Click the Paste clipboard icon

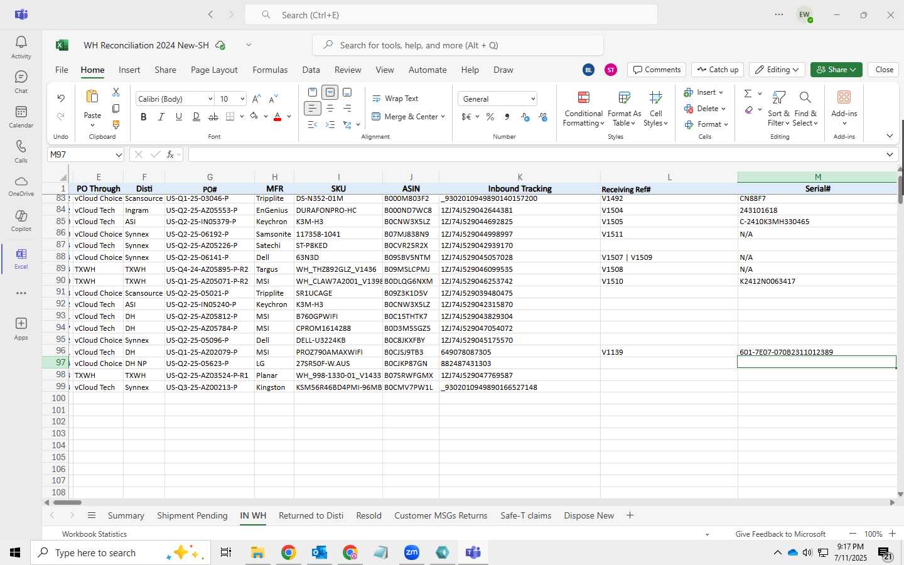tap(92, 97)
